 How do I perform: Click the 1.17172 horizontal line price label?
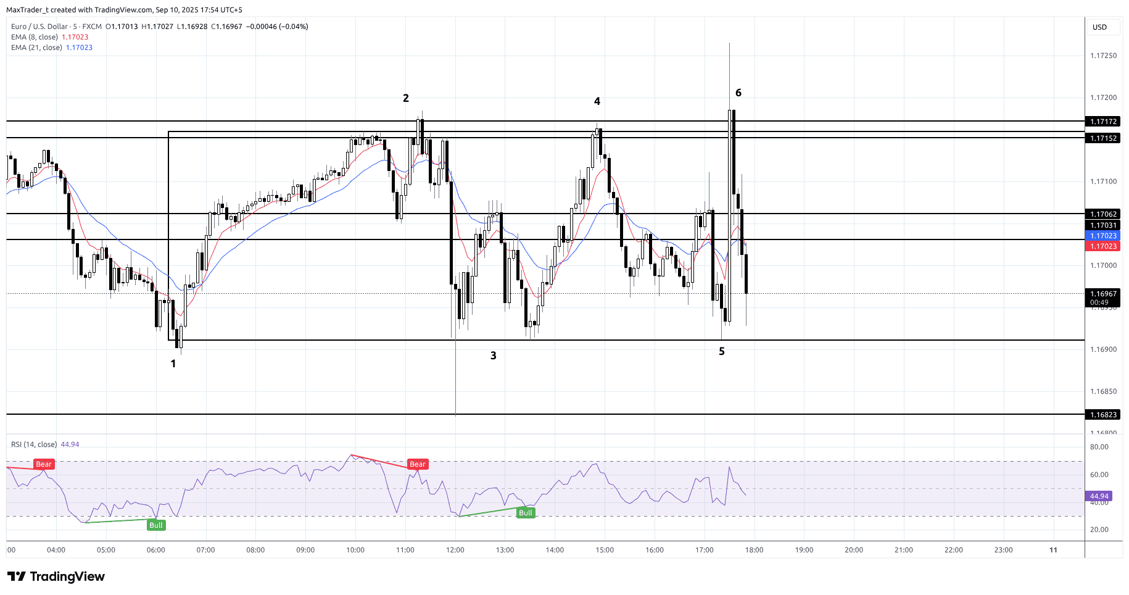[1103, 122]
